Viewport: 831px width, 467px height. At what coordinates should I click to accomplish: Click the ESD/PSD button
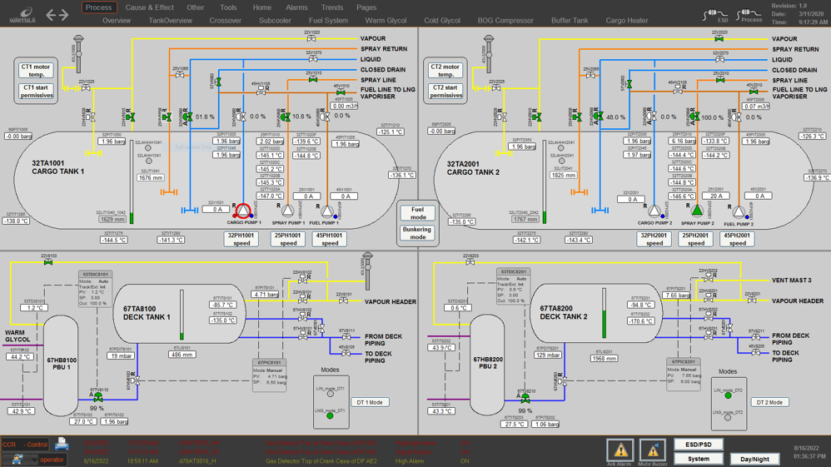click(x=699, y=445)
